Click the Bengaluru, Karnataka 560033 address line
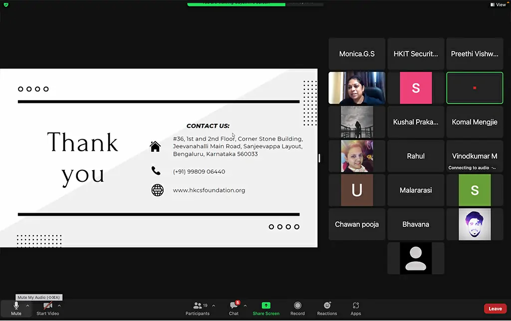511x321 pixels. click(x=215, y=154)
